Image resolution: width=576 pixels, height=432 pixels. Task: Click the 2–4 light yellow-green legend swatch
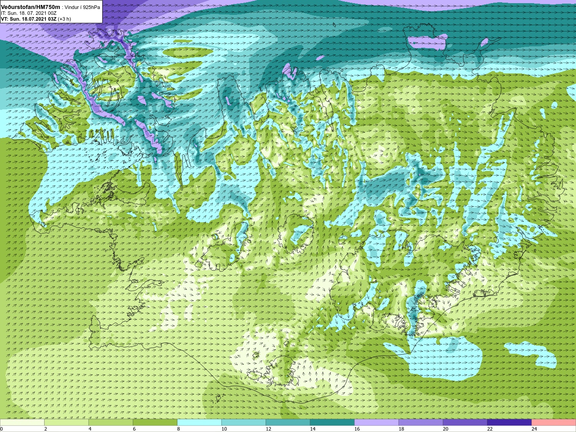(x=66, y=423)
